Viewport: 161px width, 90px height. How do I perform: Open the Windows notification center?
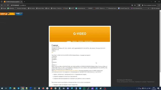click(158, 88)
